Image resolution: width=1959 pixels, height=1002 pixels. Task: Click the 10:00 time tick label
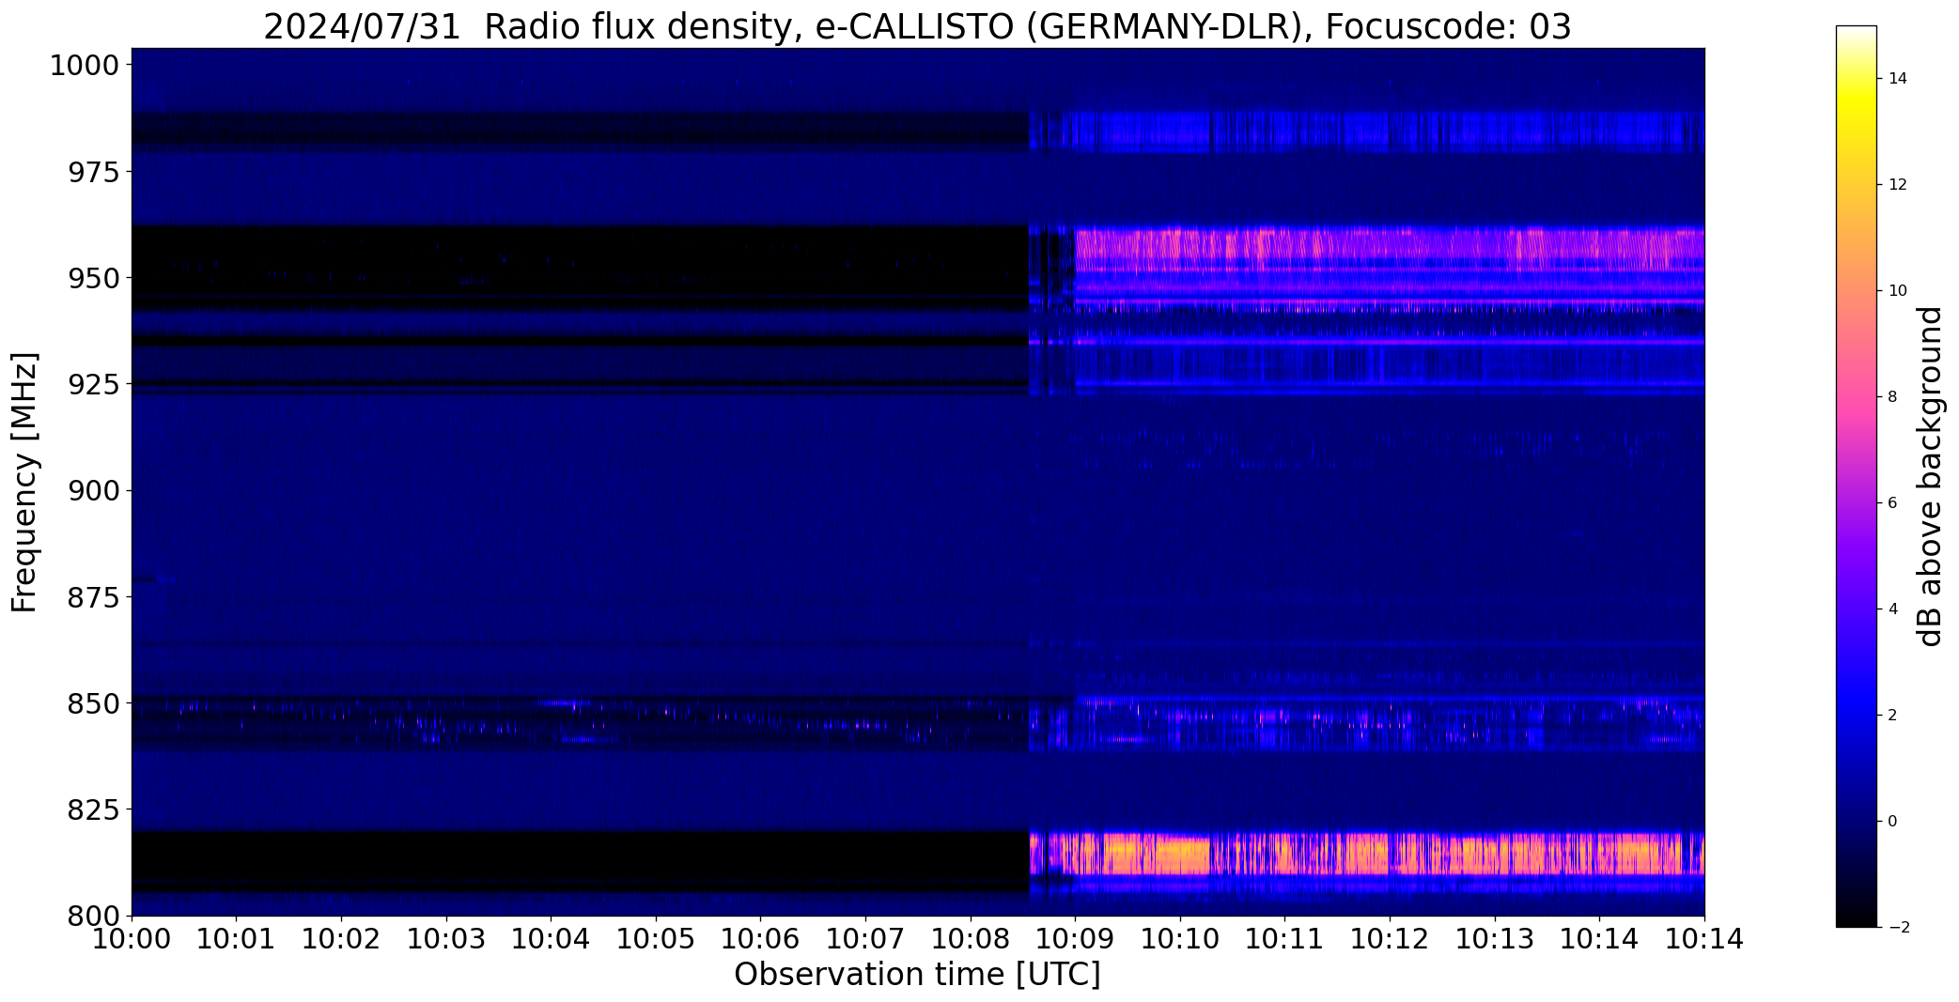[132, 939]
